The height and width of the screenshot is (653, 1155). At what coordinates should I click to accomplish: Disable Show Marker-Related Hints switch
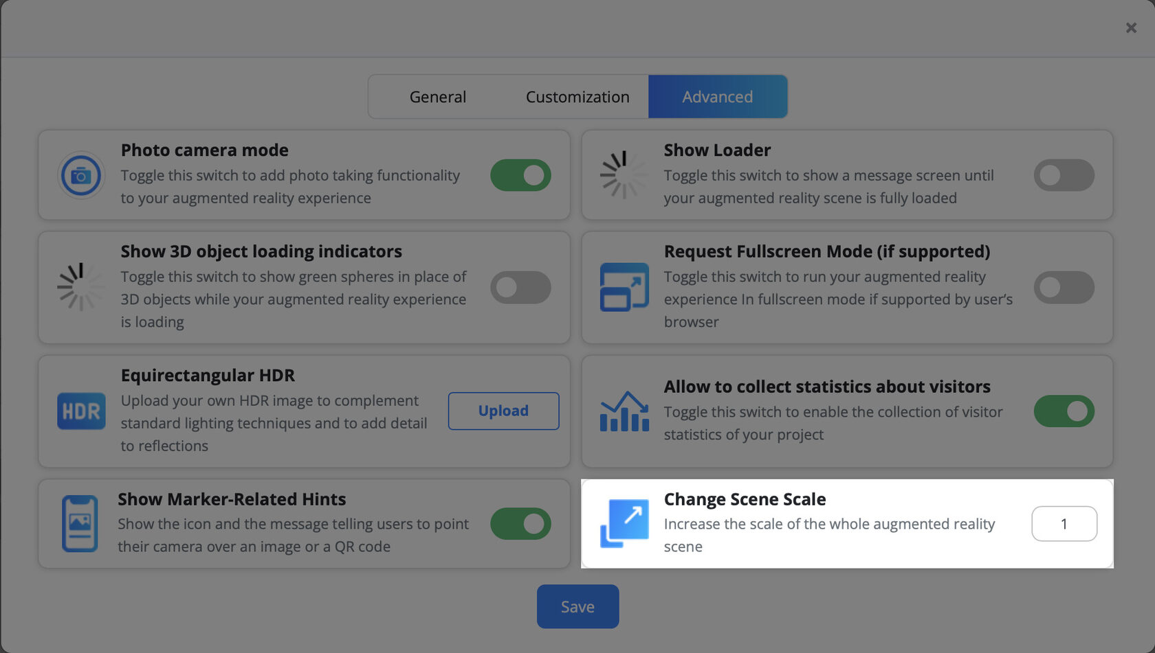(520, 523)
